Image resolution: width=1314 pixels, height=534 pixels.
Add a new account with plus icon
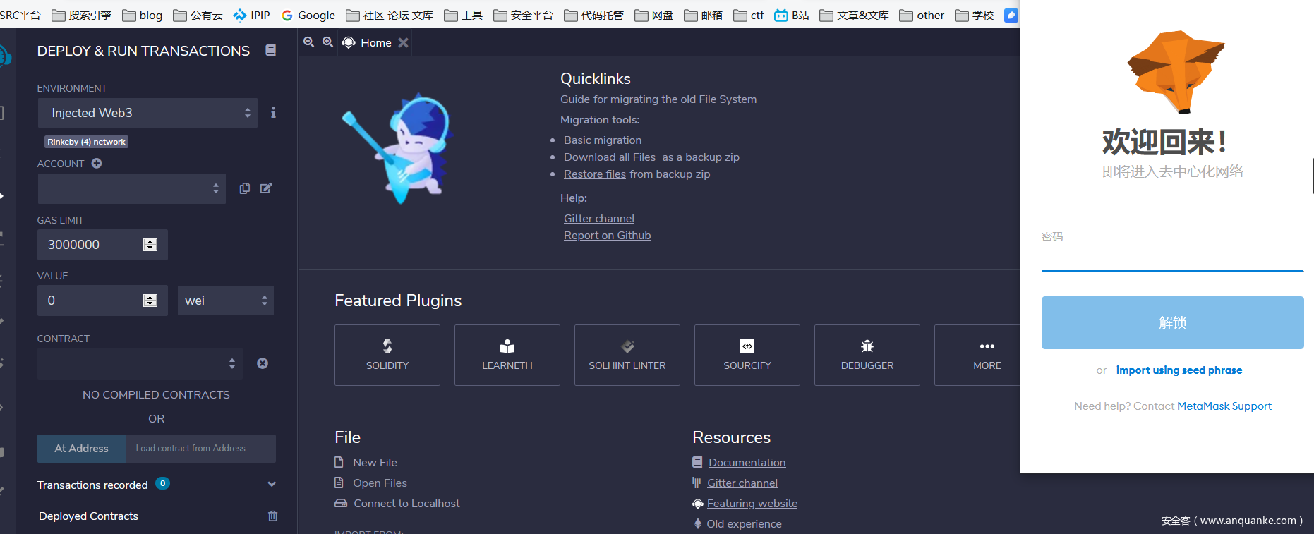pyautogui.click(x=97, y=164)
